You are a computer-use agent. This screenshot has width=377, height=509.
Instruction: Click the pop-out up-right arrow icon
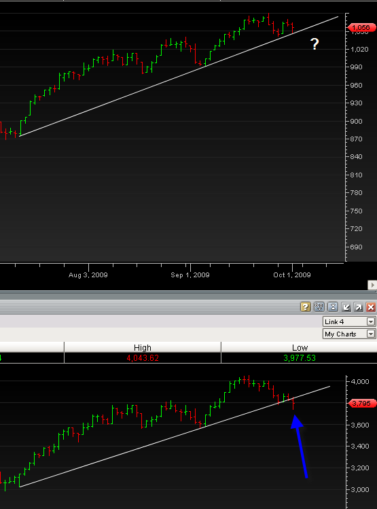tap(358, 306)
